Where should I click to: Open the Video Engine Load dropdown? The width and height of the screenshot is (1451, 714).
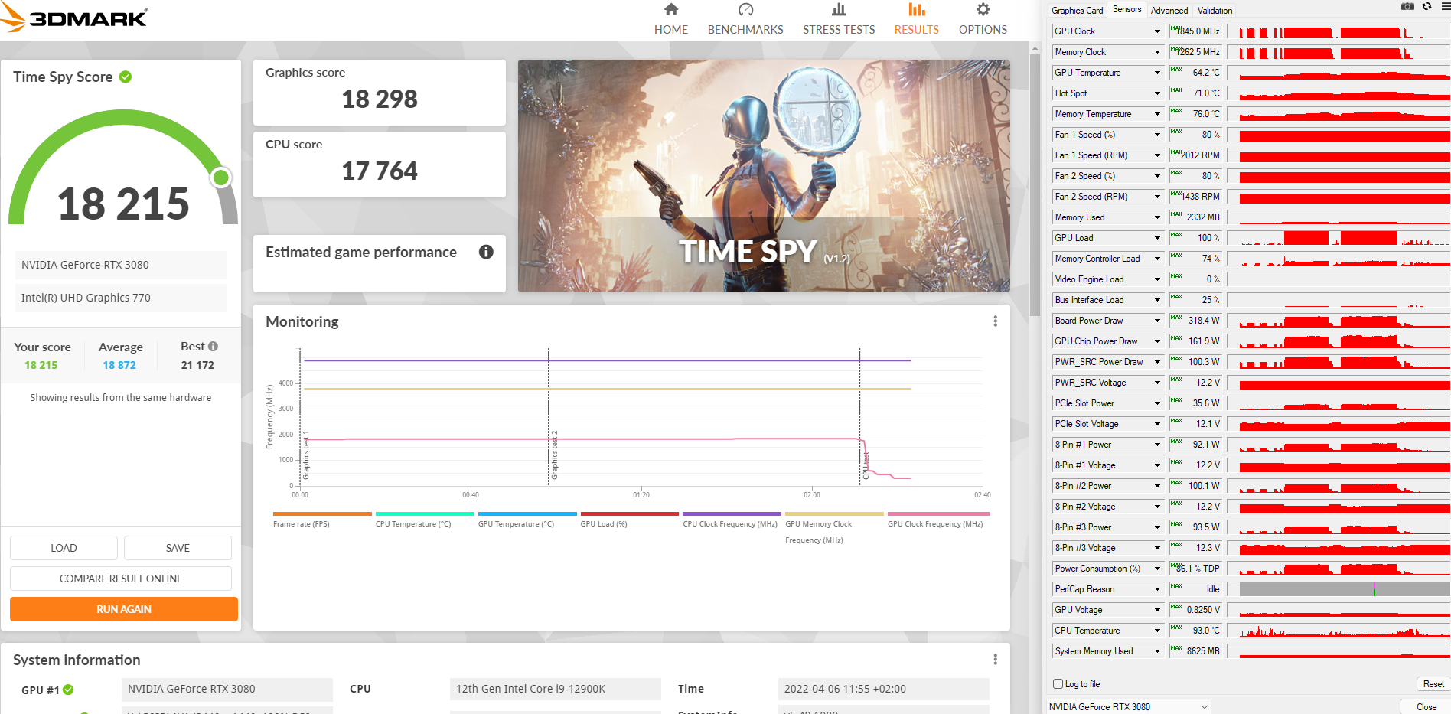(x=1157, y=279)
